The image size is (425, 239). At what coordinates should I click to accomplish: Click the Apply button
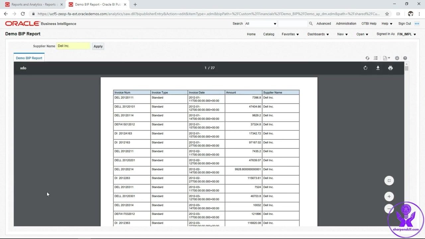tap(98, 46)
